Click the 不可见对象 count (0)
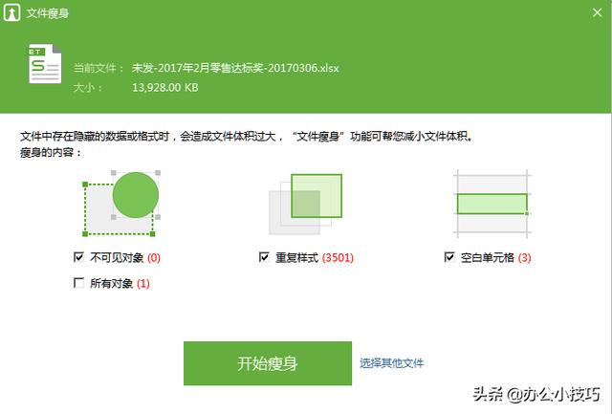The width and height of the screenshot is (612, 414). pos(154,257)
